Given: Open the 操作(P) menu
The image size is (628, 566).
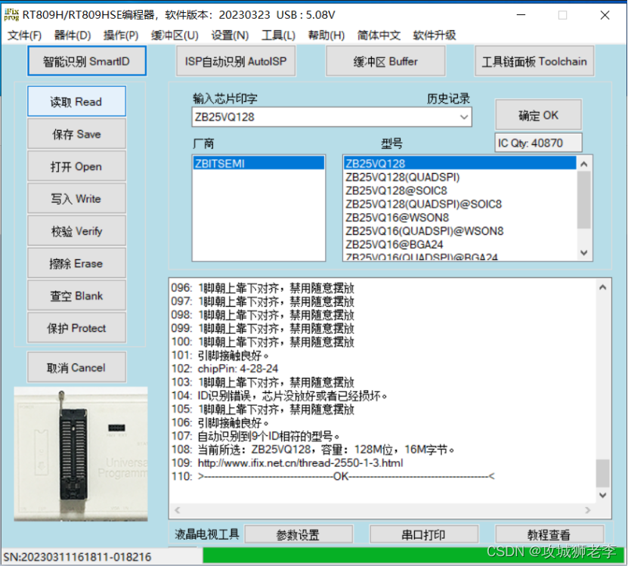Looking at the screenshot, I should click(x=121, y=36).
